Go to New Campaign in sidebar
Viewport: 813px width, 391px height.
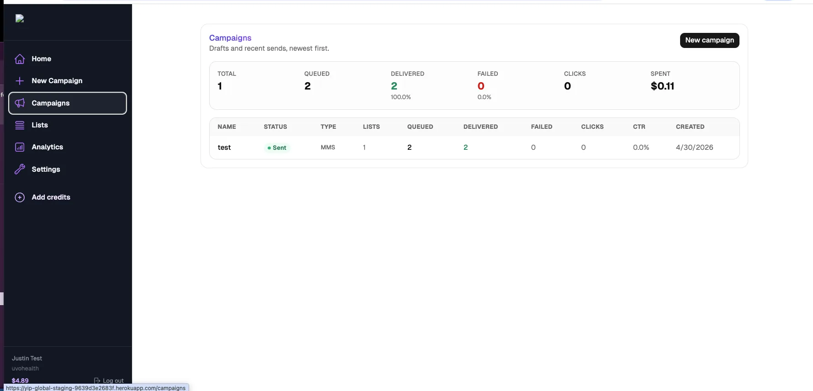(68, 81)
